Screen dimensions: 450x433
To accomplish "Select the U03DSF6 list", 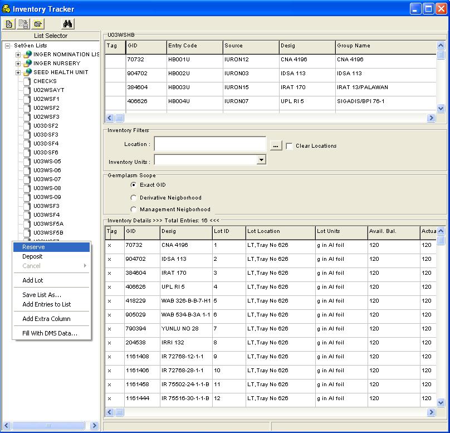I will (x=46, y=153).
